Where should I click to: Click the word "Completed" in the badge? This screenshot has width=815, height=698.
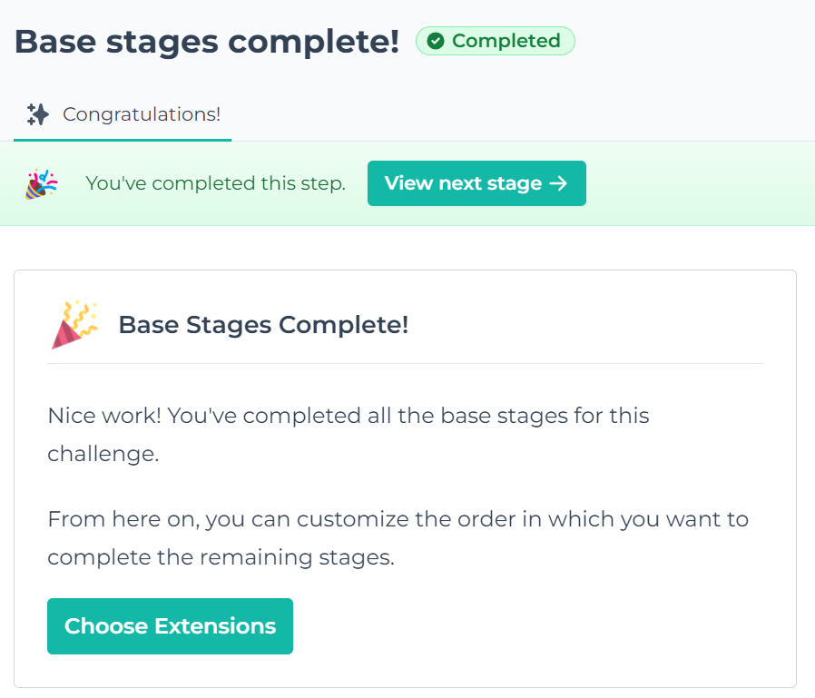[x=506, y=41]
